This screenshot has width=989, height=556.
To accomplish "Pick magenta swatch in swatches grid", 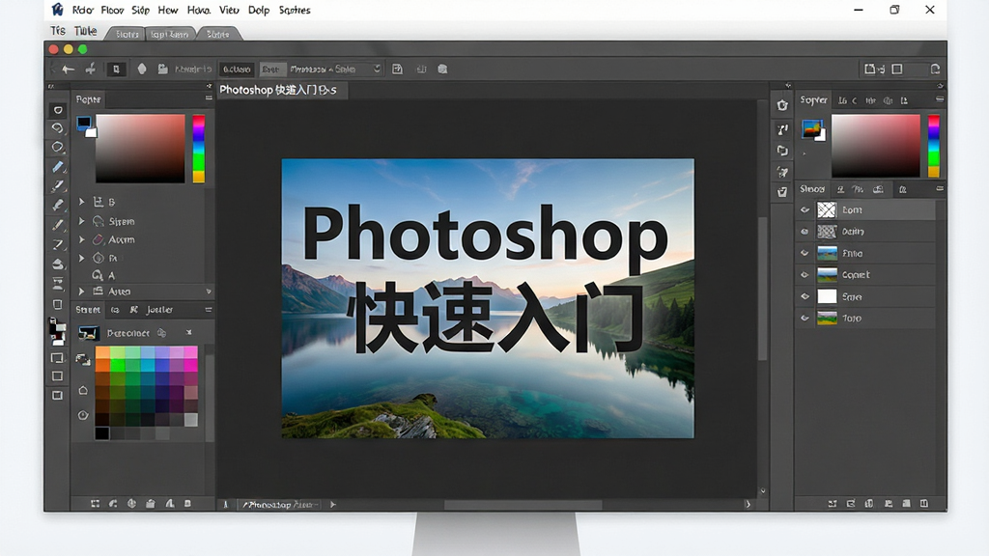I will [190, 363].
